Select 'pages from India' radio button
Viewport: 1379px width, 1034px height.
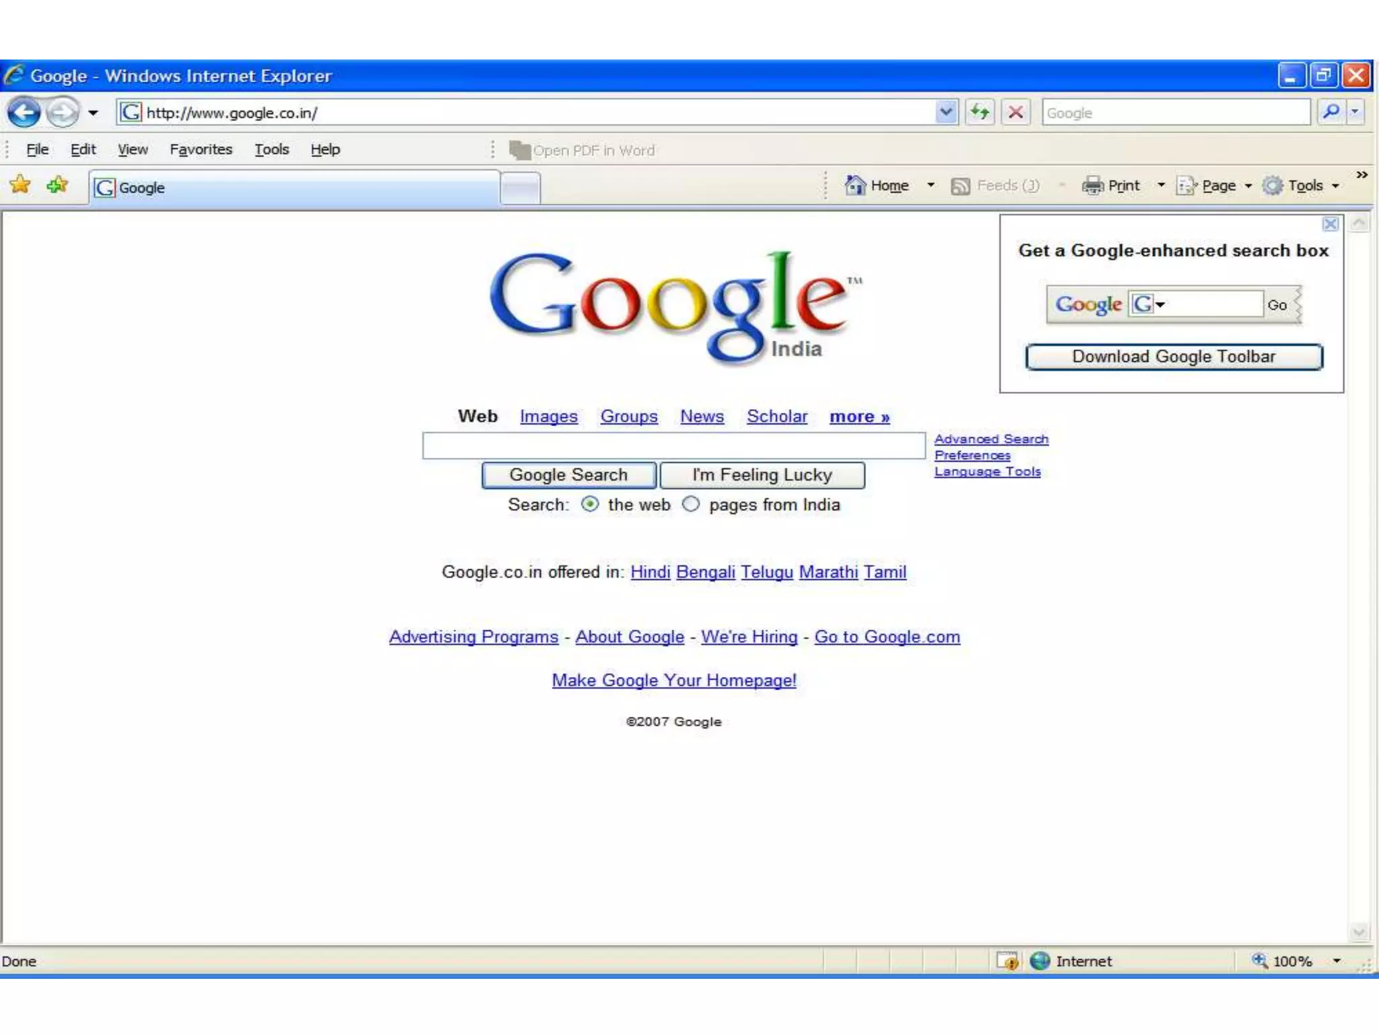[x=691, y=504]
